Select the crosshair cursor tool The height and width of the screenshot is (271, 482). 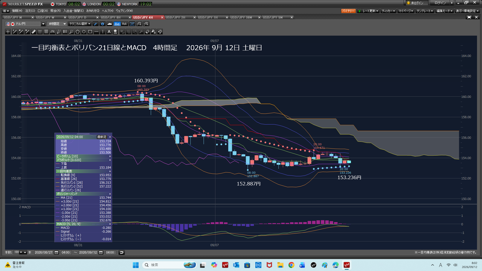click(x=8, y=32)
